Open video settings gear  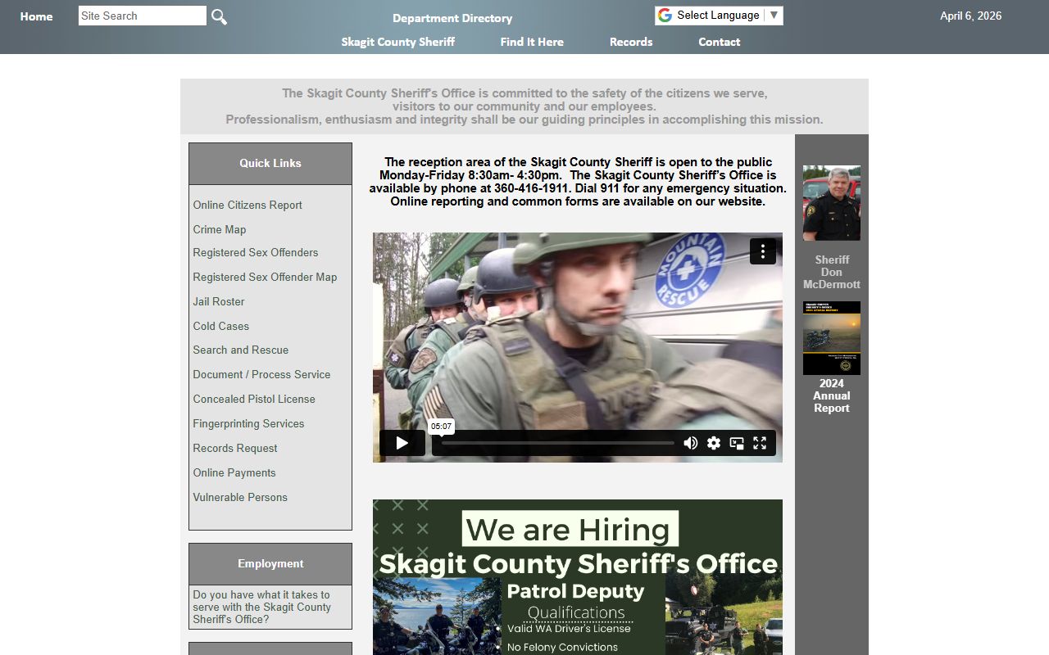(x=714, y=443)
